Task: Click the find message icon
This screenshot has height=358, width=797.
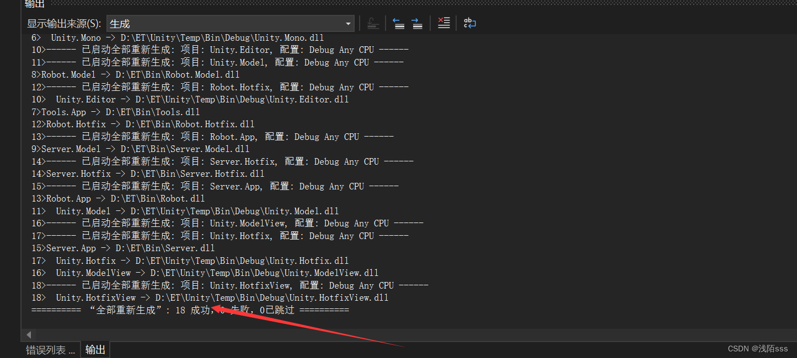Action: 372,23
